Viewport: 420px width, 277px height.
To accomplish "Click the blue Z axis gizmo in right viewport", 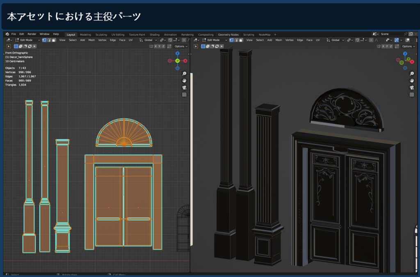I will coord(406,54).
